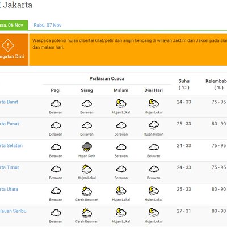
Task: Click Jakarta Utara Cerah Berawan sun icon
Action: 87,191
